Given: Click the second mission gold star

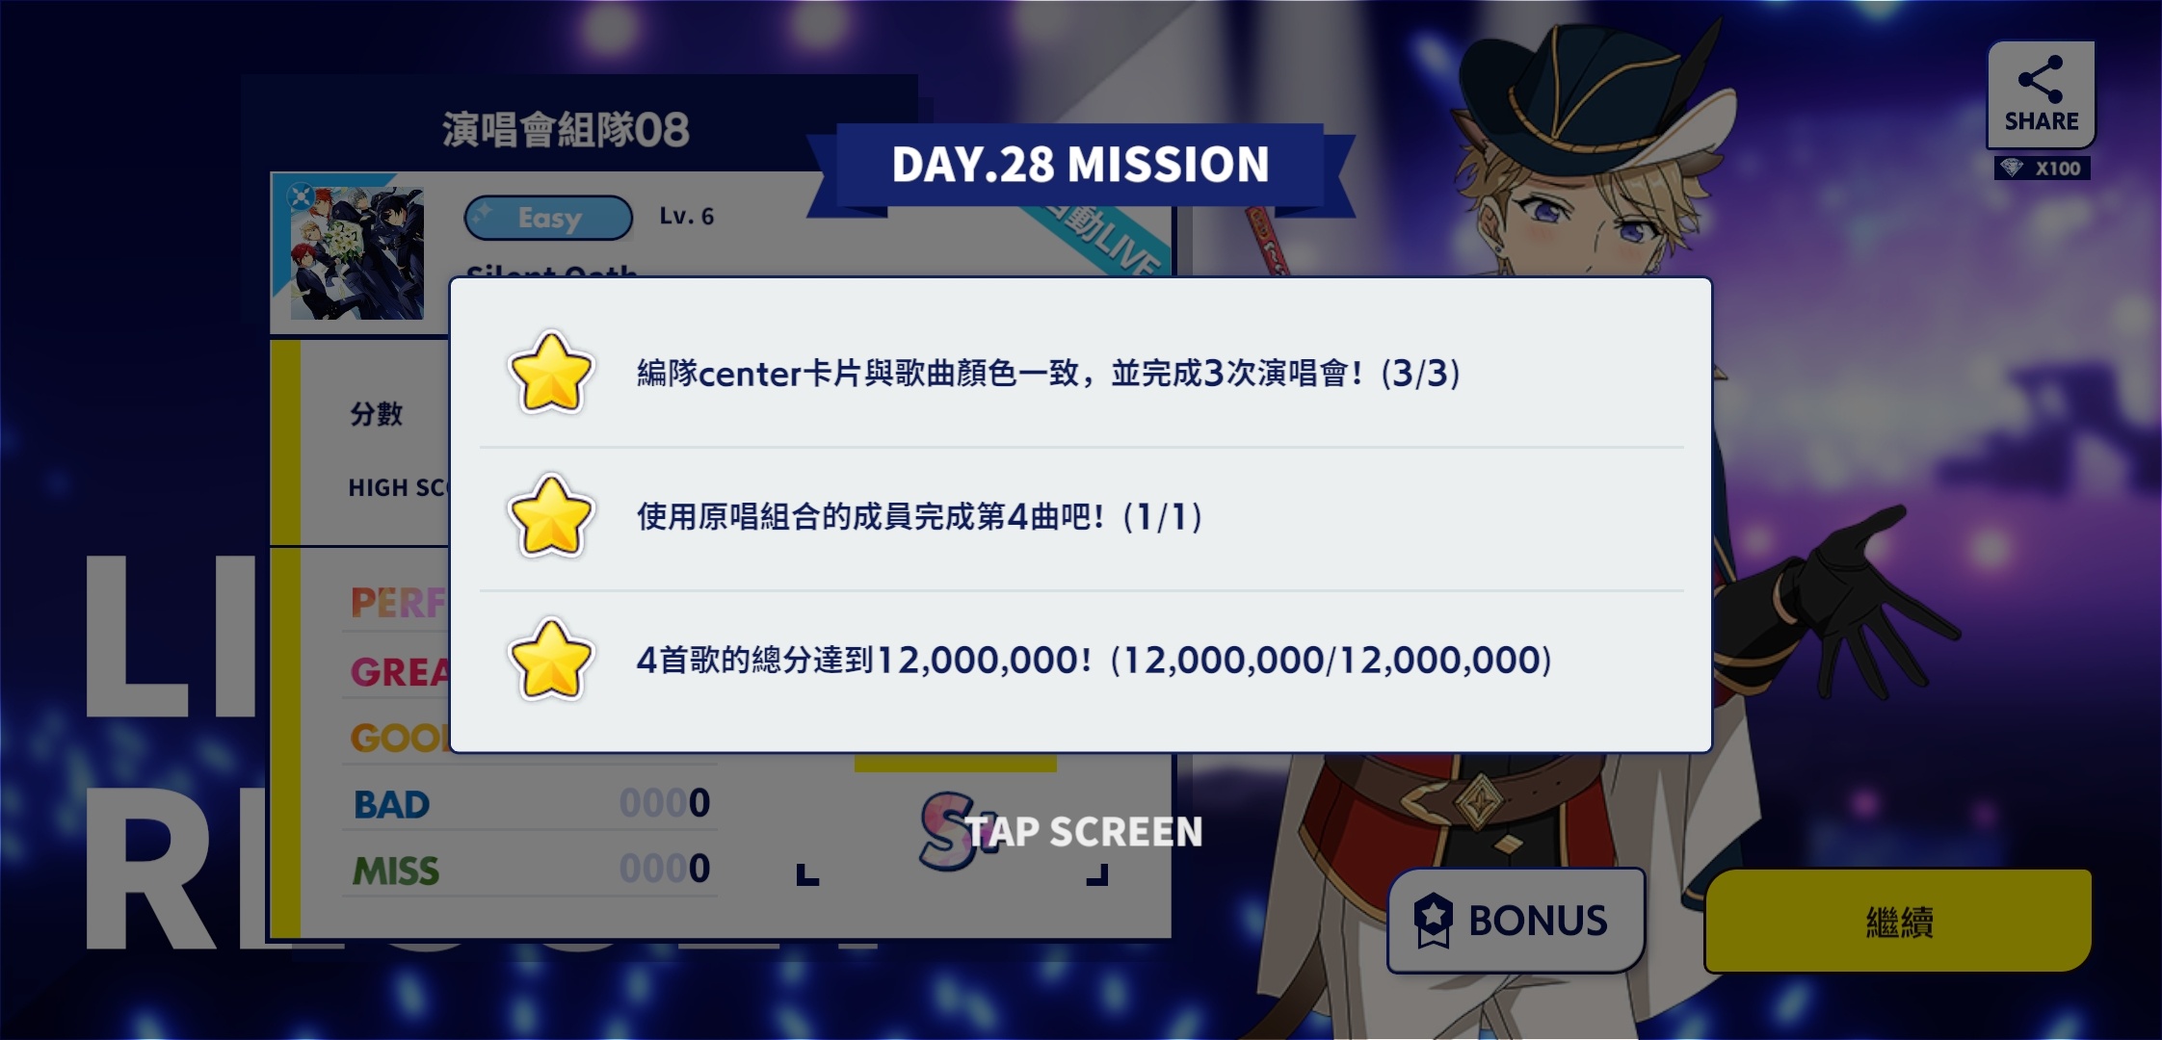Looking at the screenshot, I should [x=550, y=517].
